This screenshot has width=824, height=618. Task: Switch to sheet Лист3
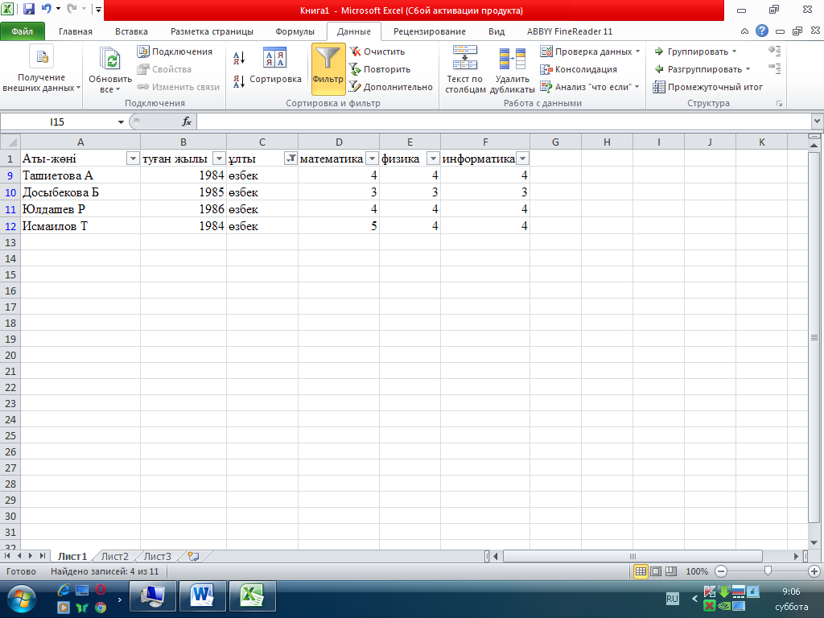(x=158, y=556)
